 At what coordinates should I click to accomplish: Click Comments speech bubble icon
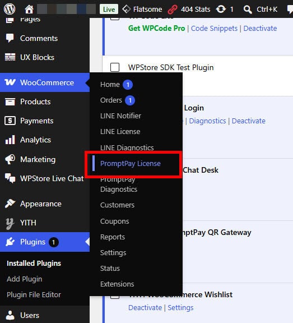10,38
